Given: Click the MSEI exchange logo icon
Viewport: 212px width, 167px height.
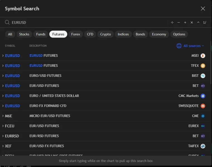Looking at the screenshot, I should click(203, 56).
